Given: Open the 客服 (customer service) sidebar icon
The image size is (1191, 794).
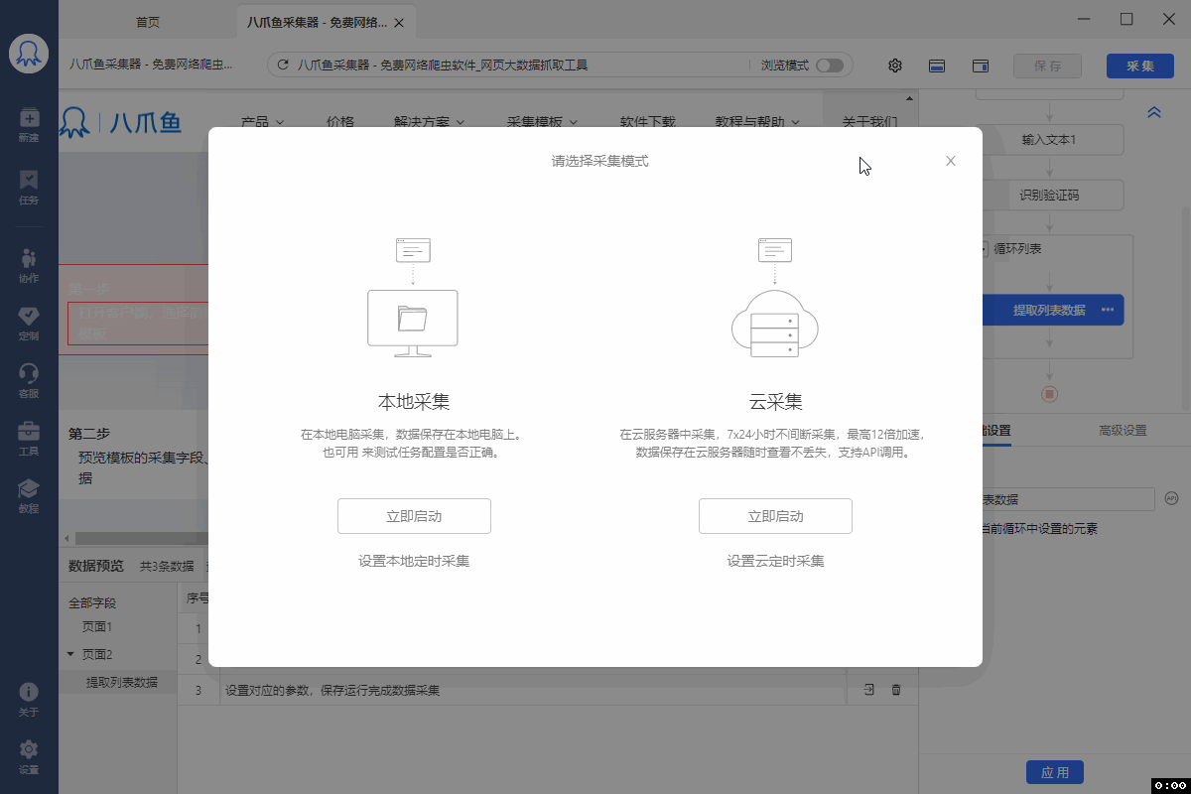Looking at the screenshot, I should pyautogui.click(x=29, y=380).
